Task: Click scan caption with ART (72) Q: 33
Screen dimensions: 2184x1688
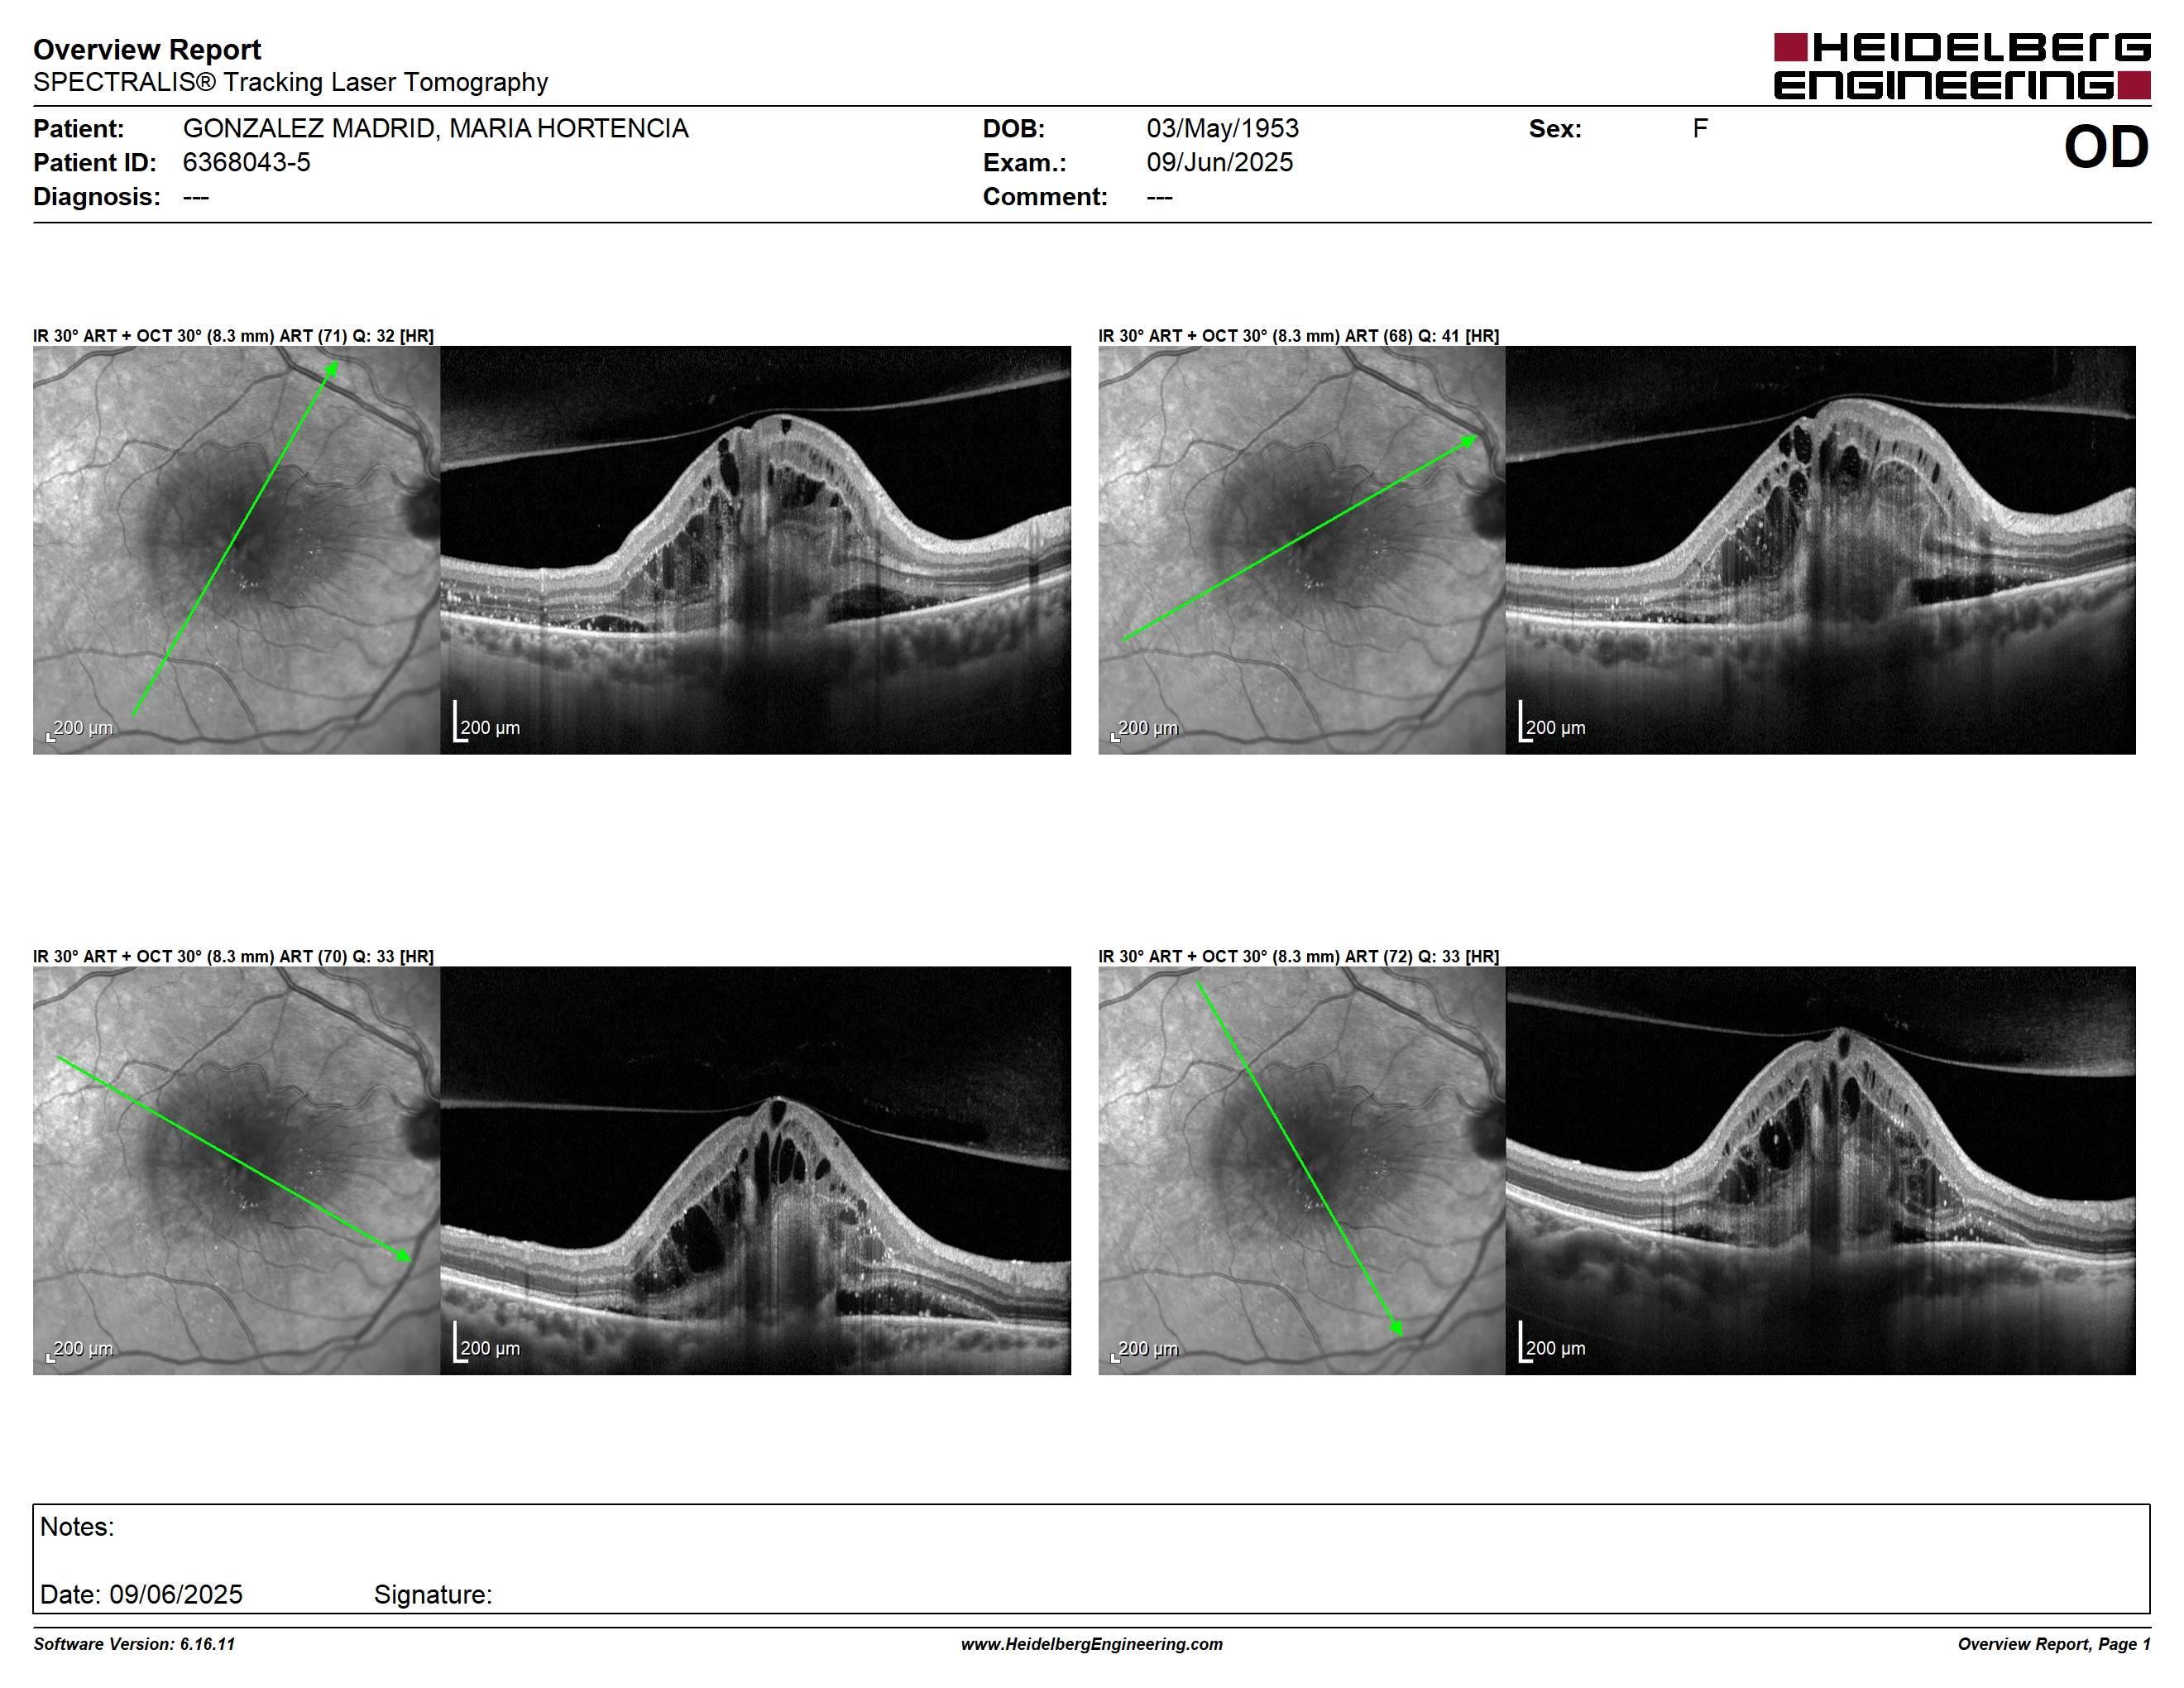Action: click(x=1298, y=956)
